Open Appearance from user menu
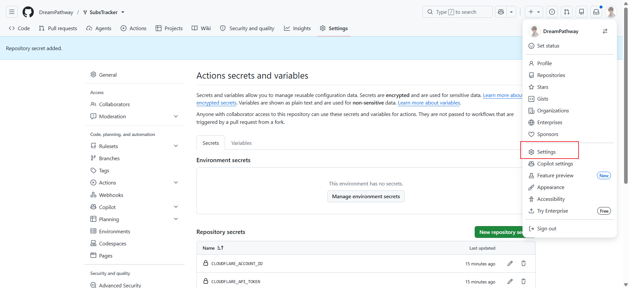 click(x=570, y=187)
